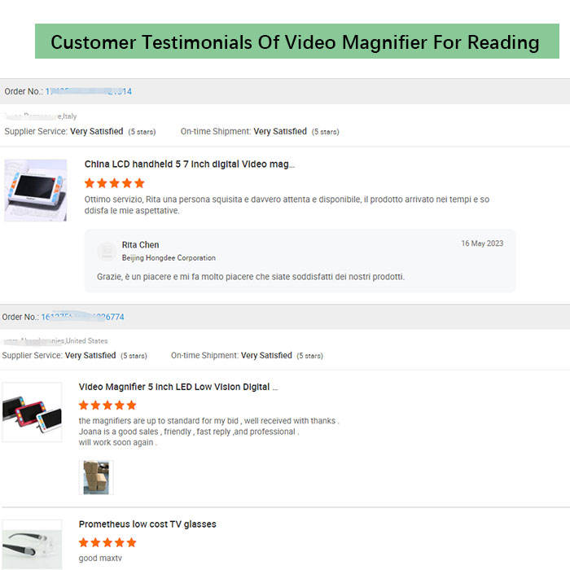Click the 16 May 2023 reply date

pos(483,243)
